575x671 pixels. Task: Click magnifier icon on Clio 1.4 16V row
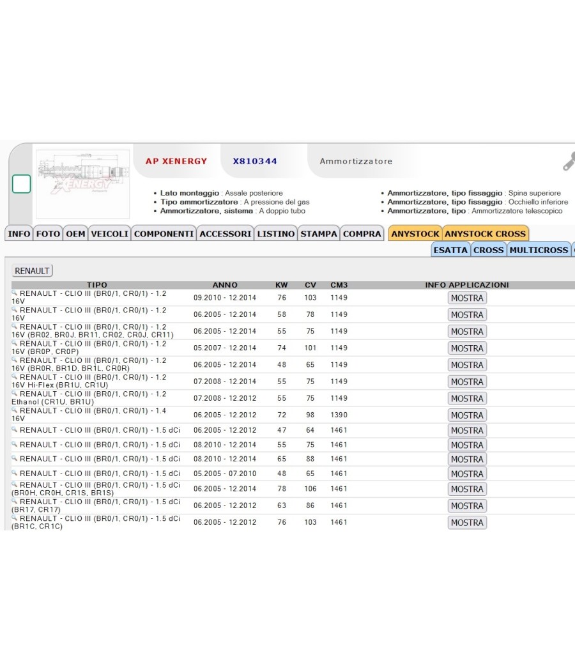click(14, 410)
